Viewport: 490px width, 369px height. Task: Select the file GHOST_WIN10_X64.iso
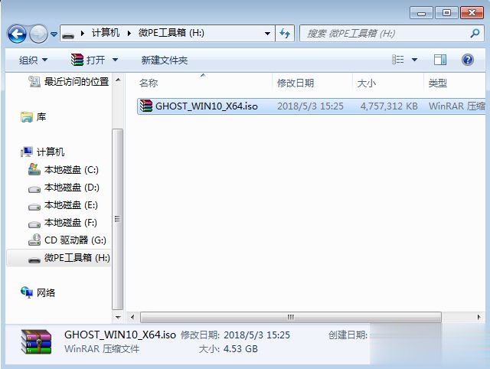pyautogui.click(x=207, y=106)
